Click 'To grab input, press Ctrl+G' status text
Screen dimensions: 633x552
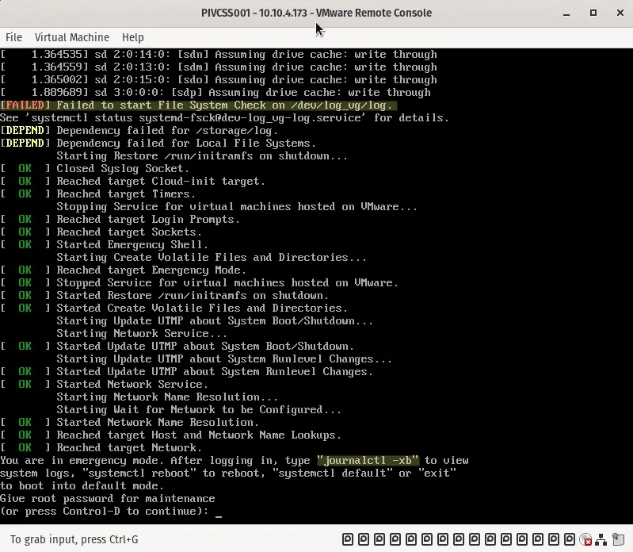(74, 539)
